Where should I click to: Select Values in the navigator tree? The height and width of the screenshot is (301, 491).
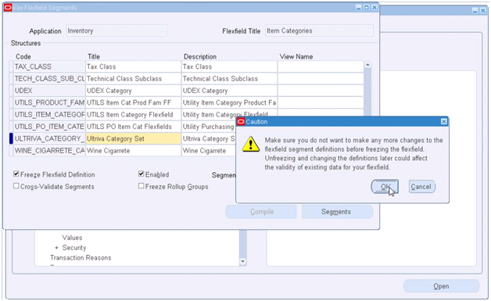[72, 238]
